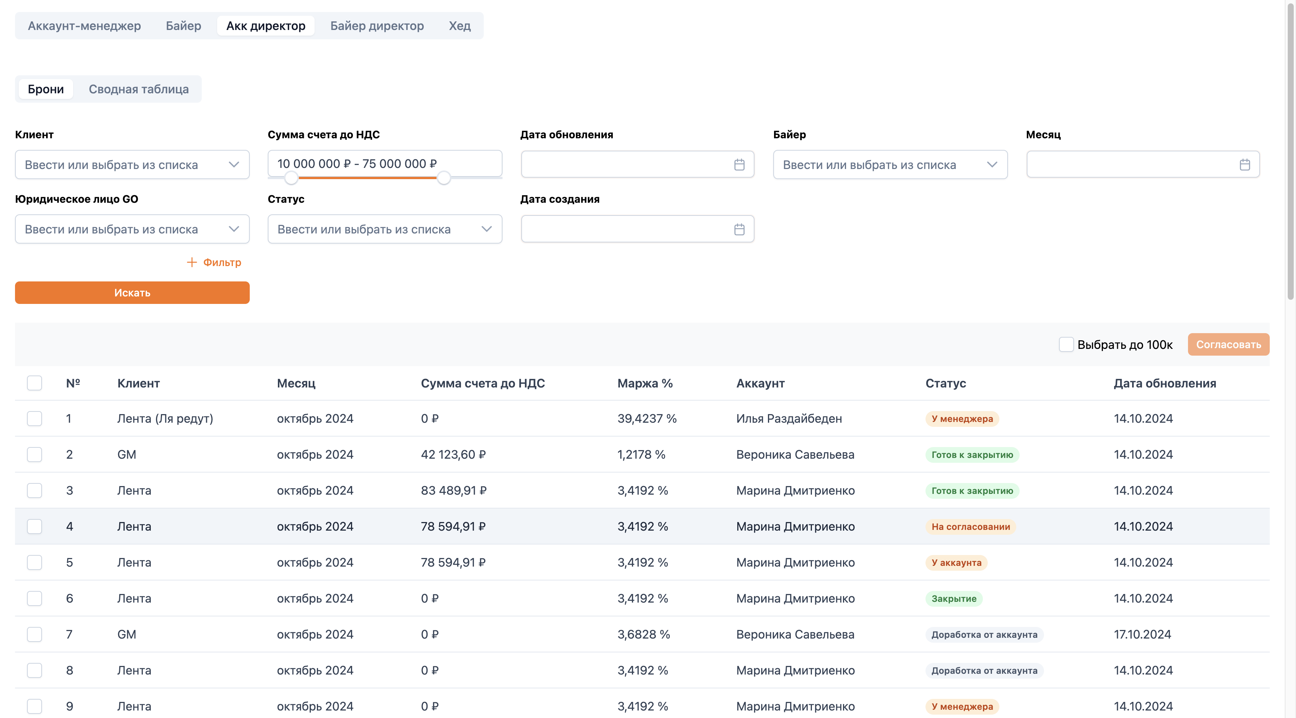Click the plus icon next to Фильтр
Viewport: 1296px width, 718px height.
pos(192,262)
